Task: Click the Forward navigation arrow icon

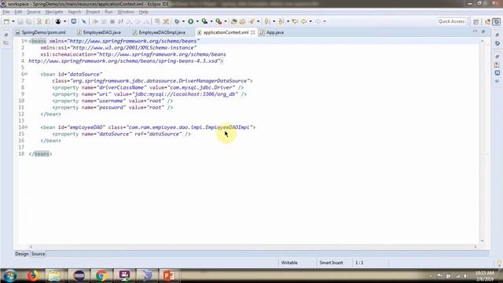Action: (x=318, y=21)
